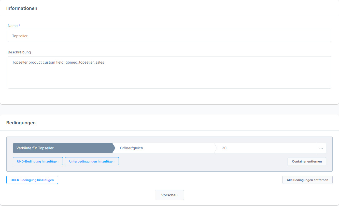Add an ODER-Bedingung
The width and height of the screenshot is (339, 206).
pyautogui.click(x=32, y=180)
